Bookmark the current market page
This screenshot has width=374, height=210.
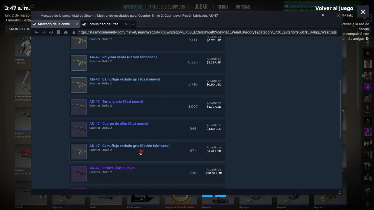58,32
